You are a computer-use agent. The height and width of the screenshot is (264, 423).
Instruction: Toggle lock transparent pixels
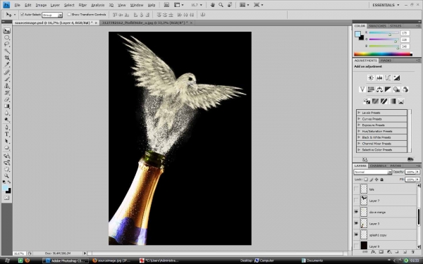(366, 180)
